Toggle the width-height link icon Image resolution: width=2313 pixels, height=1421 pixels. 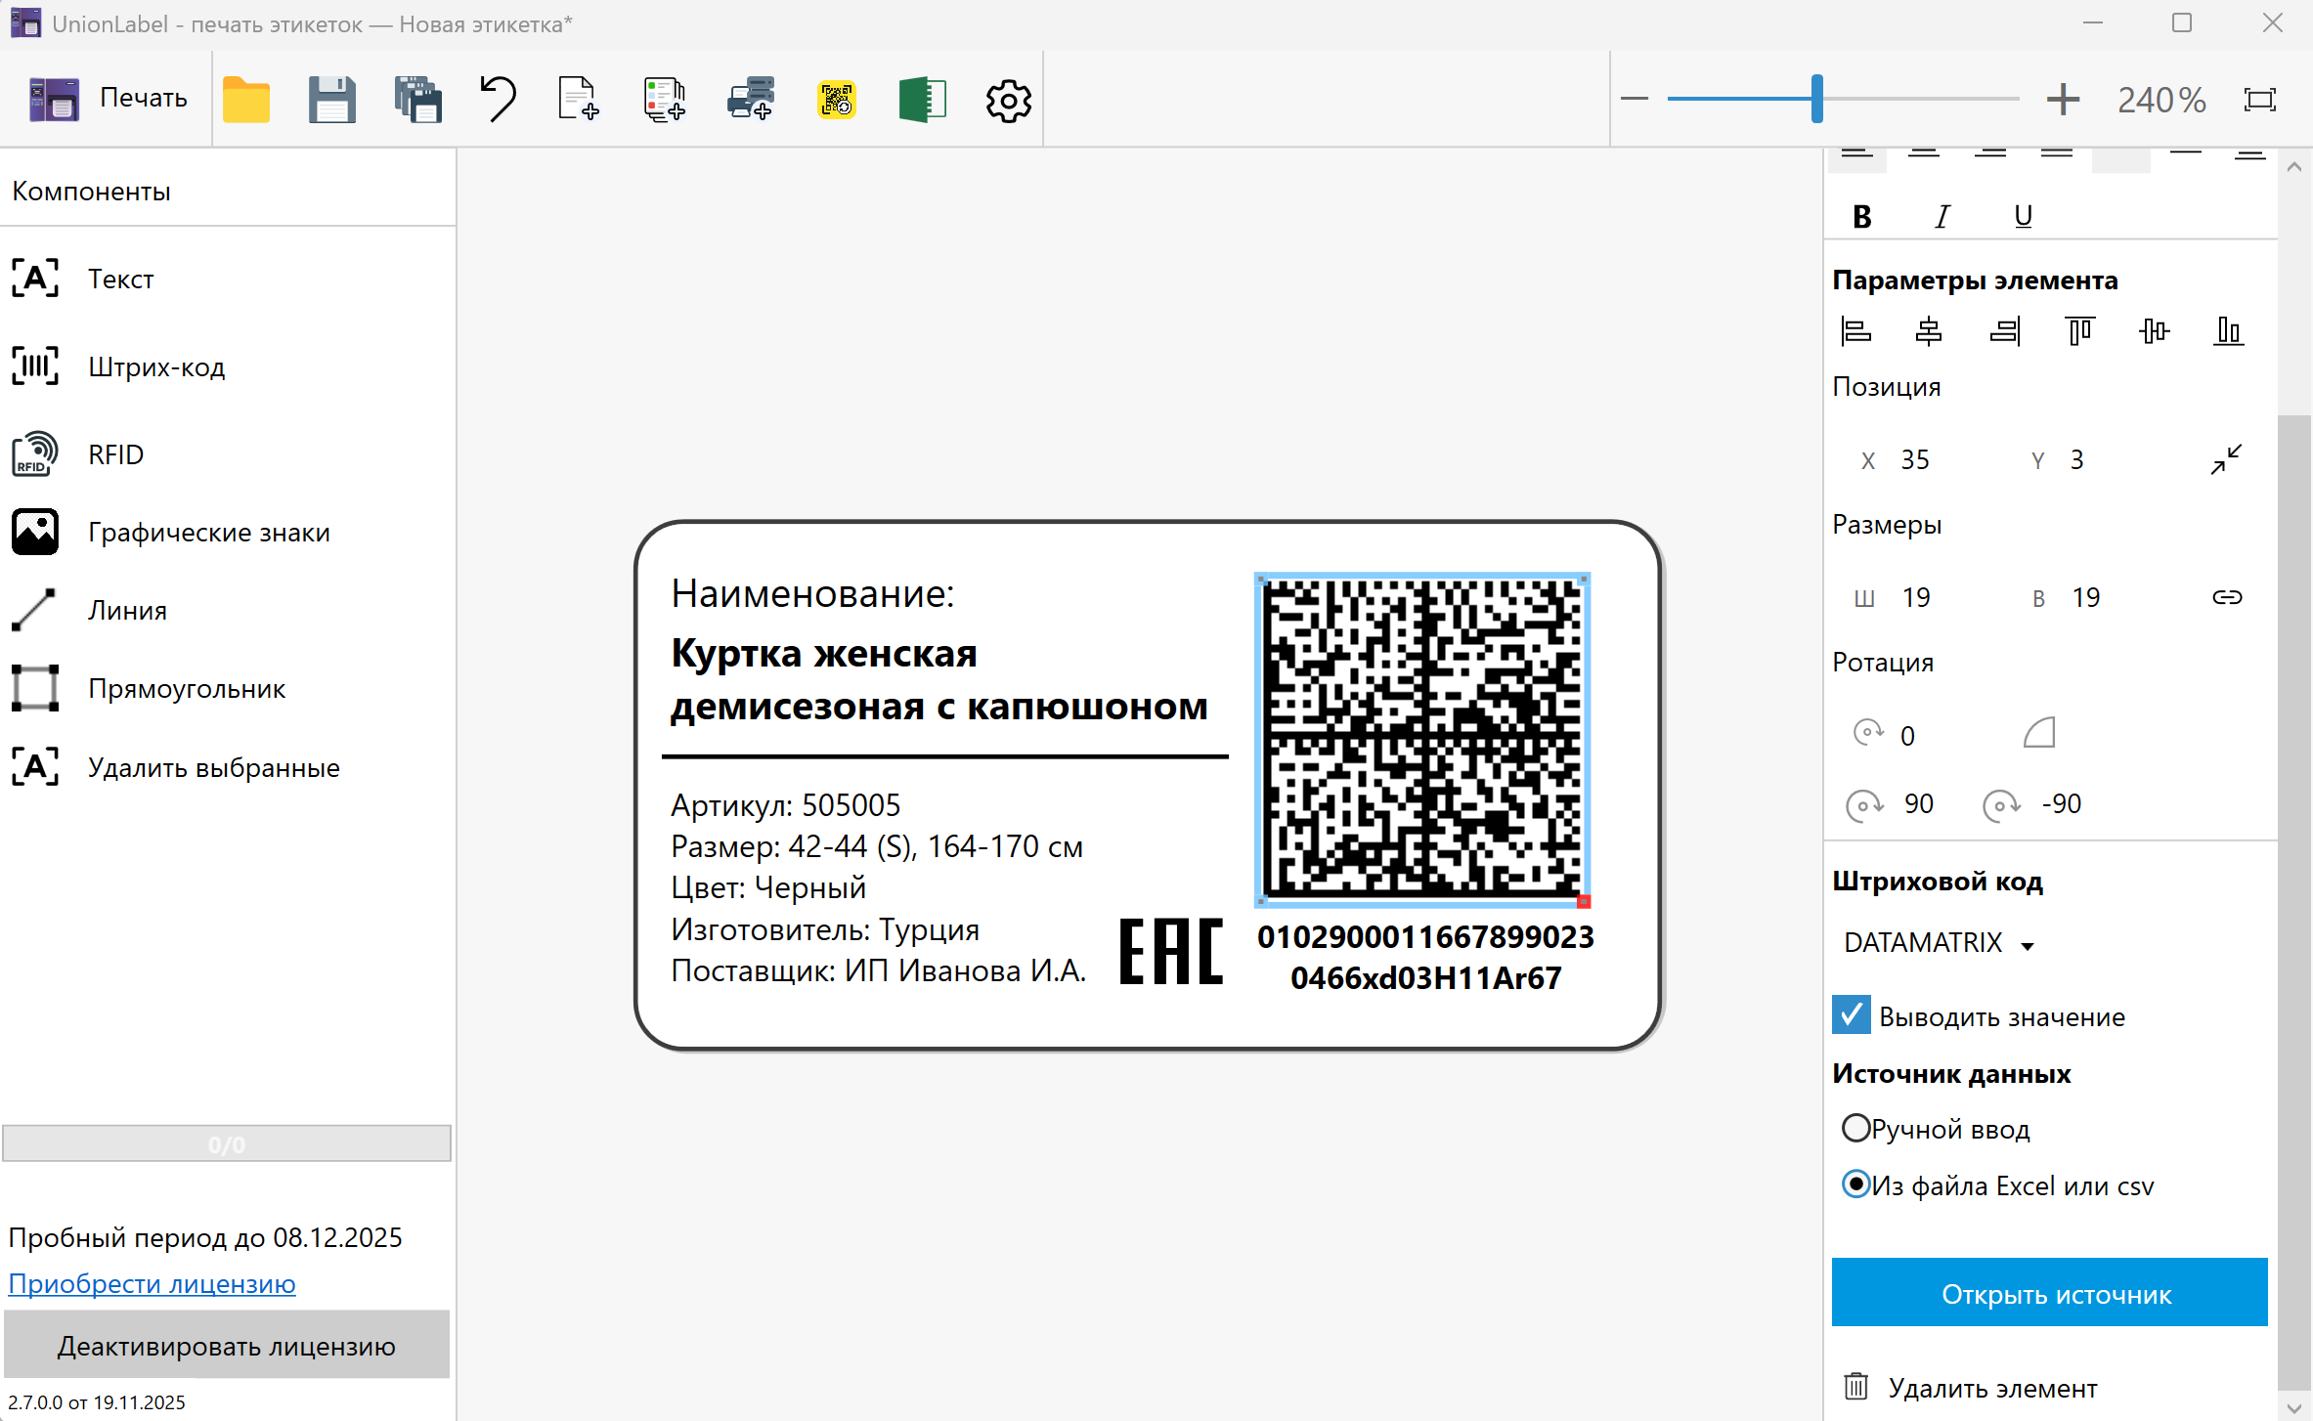[2227, 597]
